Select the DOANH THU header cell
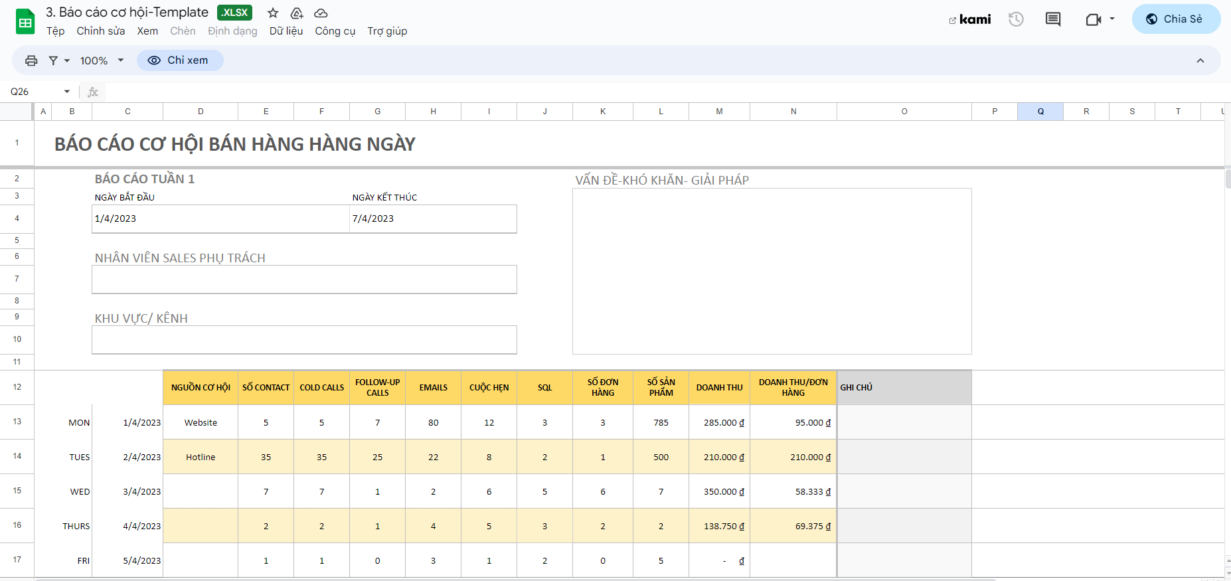1231x581 pixels. [x=719, y=388]
